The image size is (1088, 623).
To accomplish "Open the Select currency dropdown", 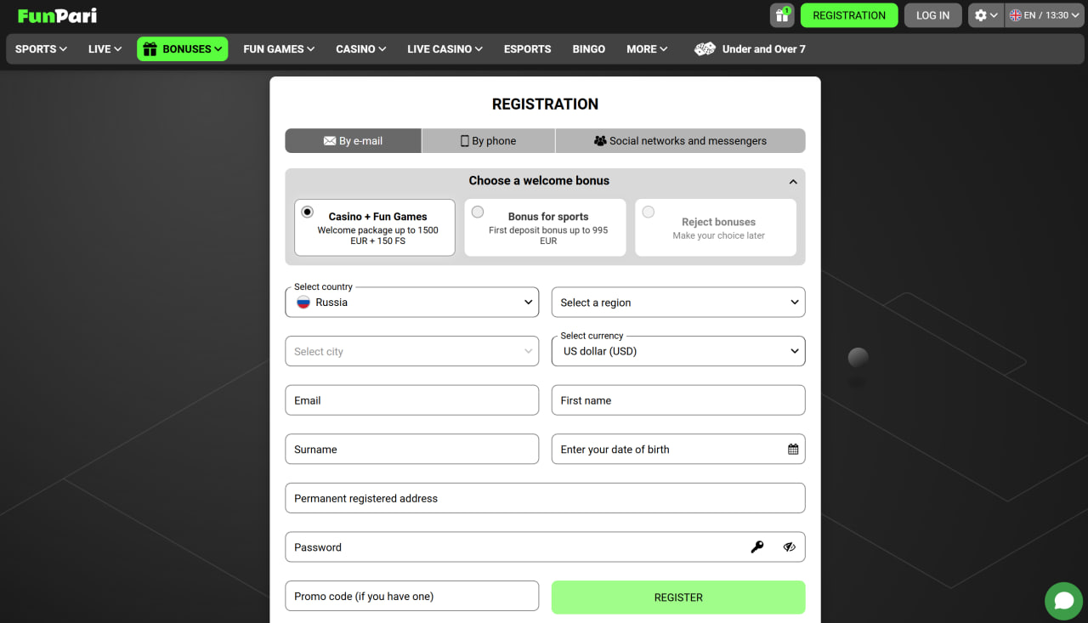I will coord(678,351).
